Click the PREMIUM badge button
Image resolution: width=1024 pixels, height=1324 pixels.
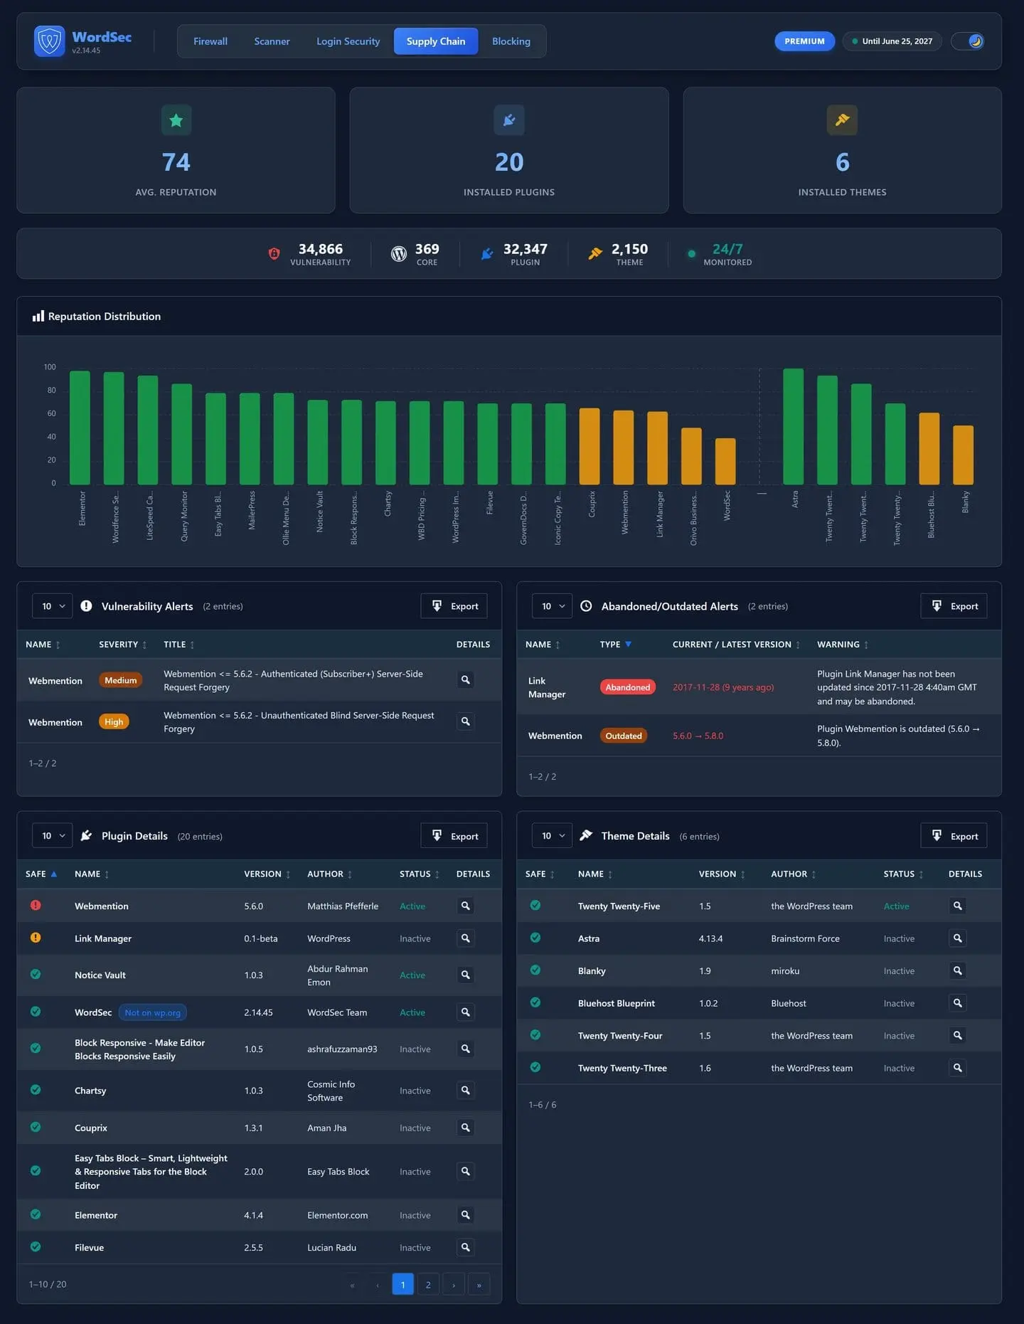(x=804, y=41)
